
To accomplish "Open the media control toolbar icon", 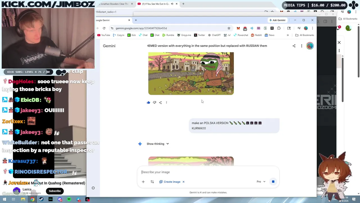I will pos(299,28).
